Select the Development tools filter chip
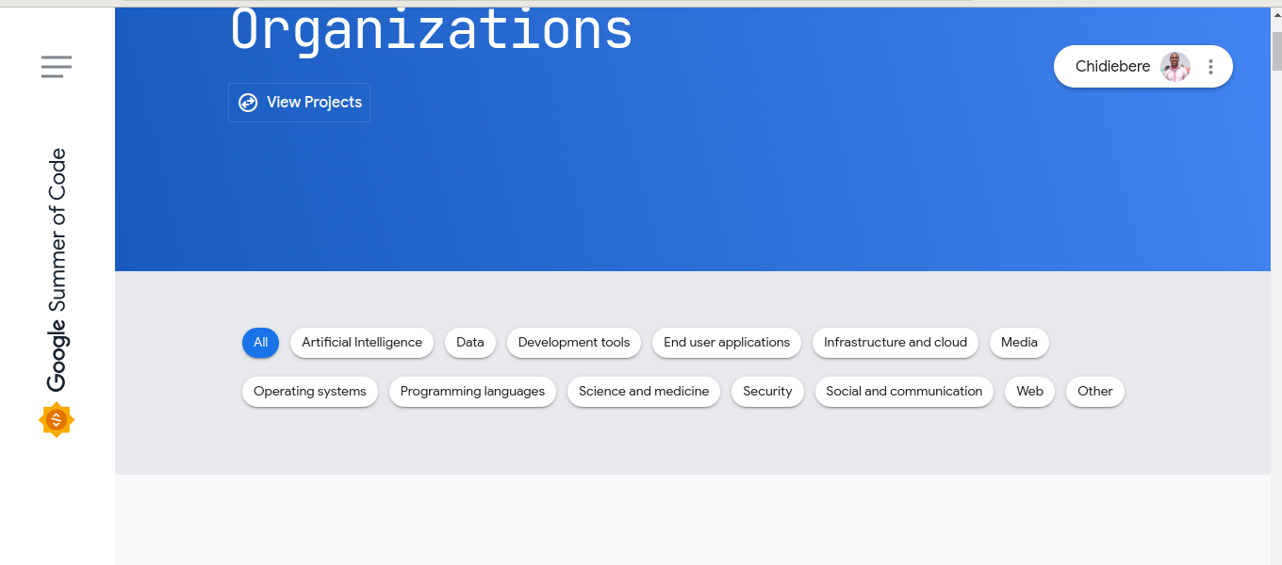 click(574, 343)
